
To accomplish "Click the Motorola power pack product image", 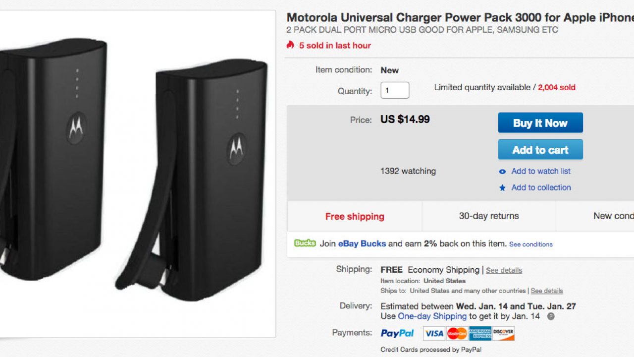I will 138,174.
